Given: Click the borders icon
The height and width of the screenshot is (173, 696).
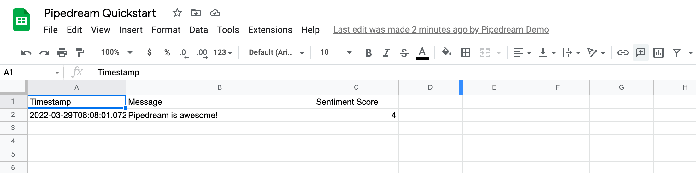Looking at the screenshot, I should 465,52.
